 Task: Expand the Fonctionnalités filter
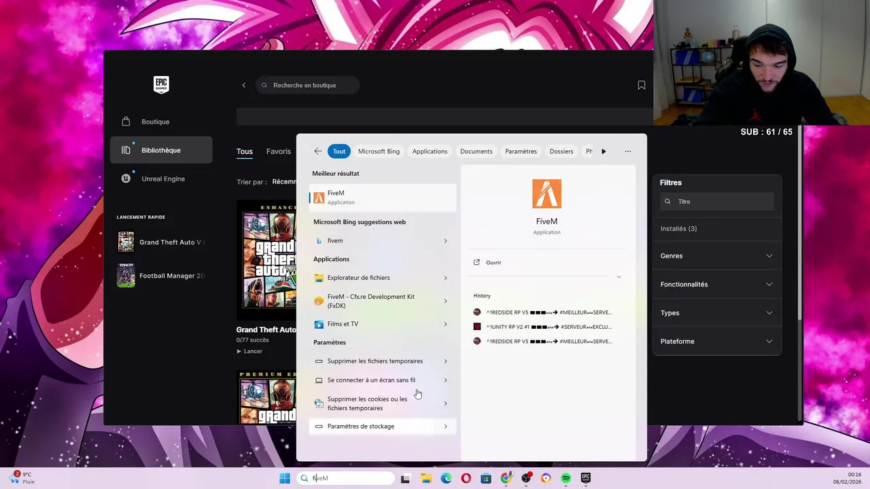pyautogui.click(x=716, y=285)
